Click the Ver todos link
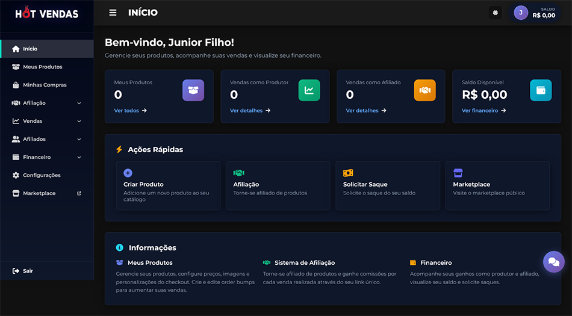 point(130,111)
